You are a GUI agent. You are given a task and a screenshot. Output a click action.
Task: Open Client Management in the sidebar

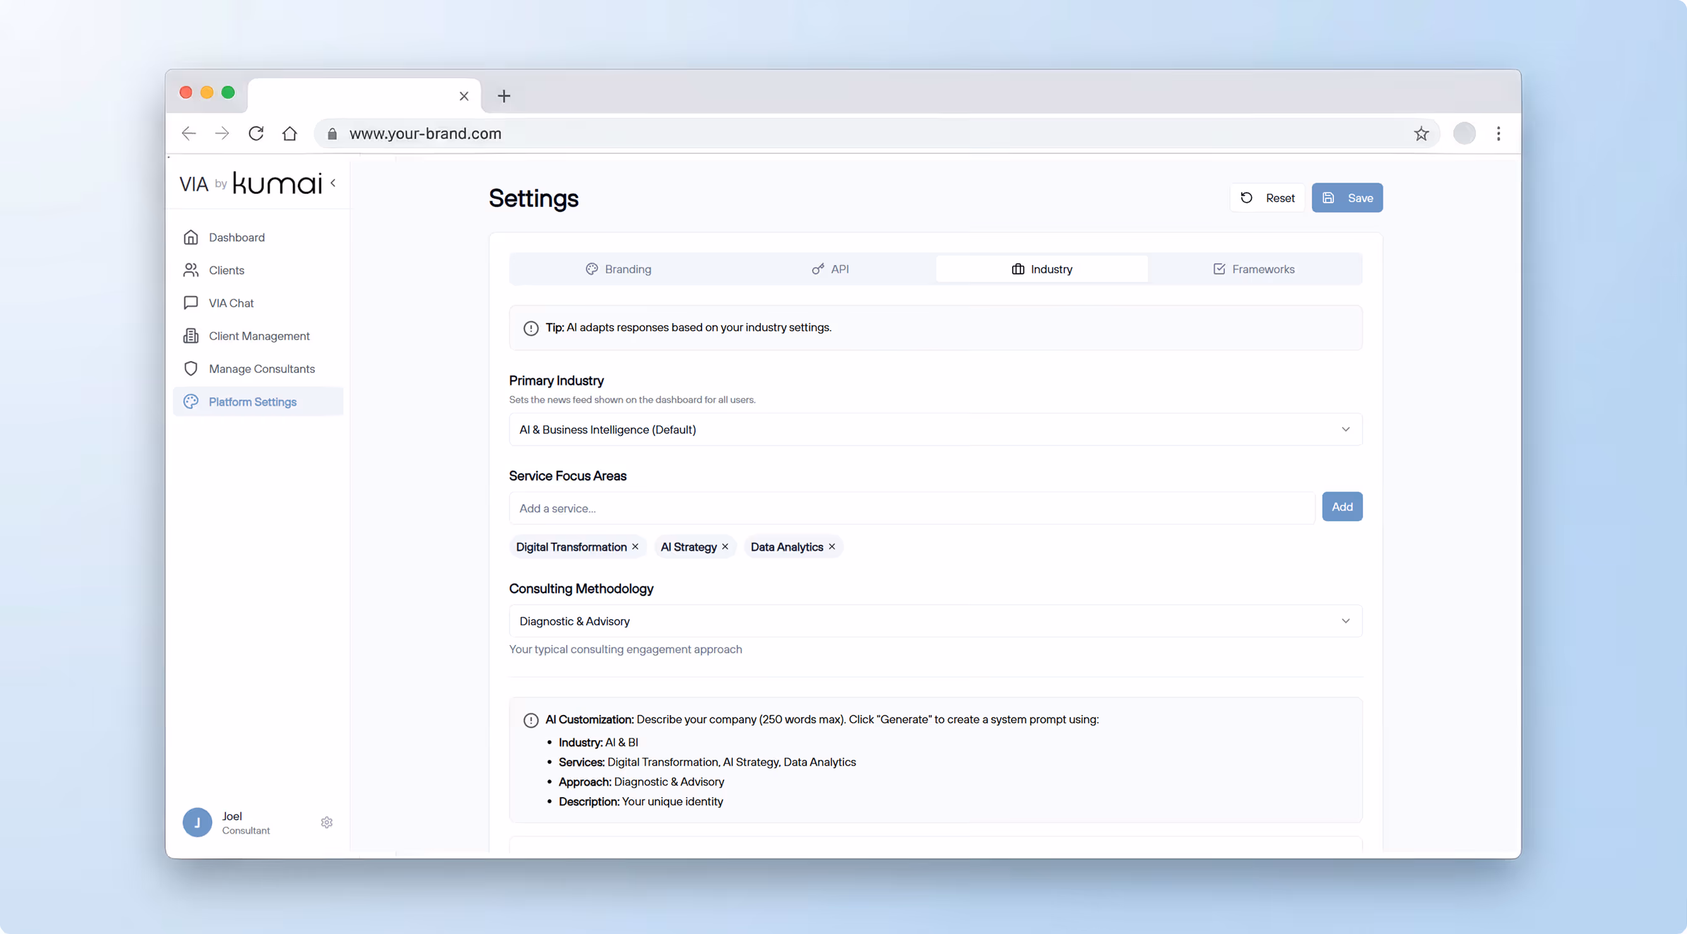(259, 336)
